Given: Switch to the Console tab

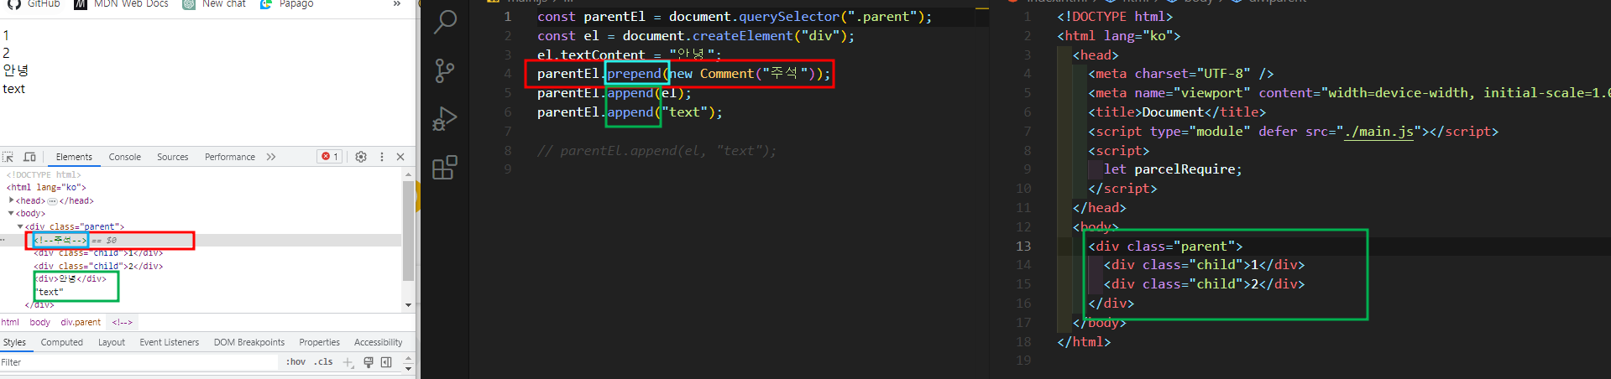Looking at the screenshot, I should (125, 157).
